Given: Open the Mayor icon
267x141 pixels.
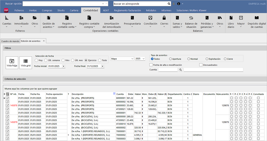Looking at the screenshot, I should tap(241, 18).
